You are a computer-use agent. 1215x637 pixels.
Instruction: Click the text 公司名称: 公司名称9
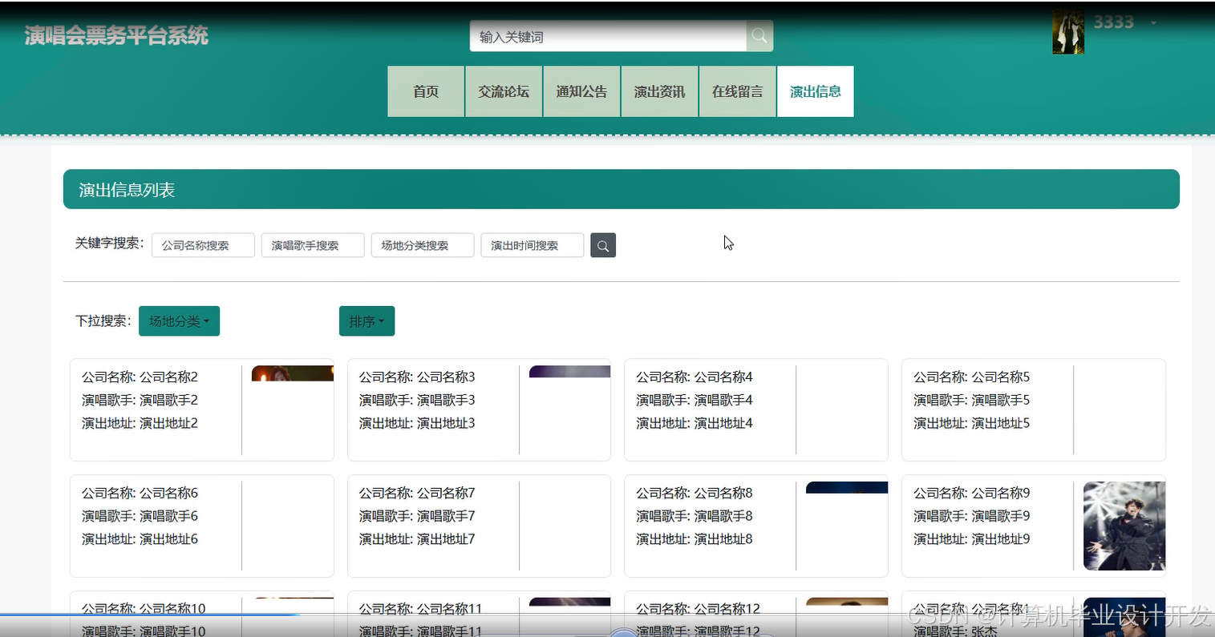pyautogui.click(x=972, y=493)
